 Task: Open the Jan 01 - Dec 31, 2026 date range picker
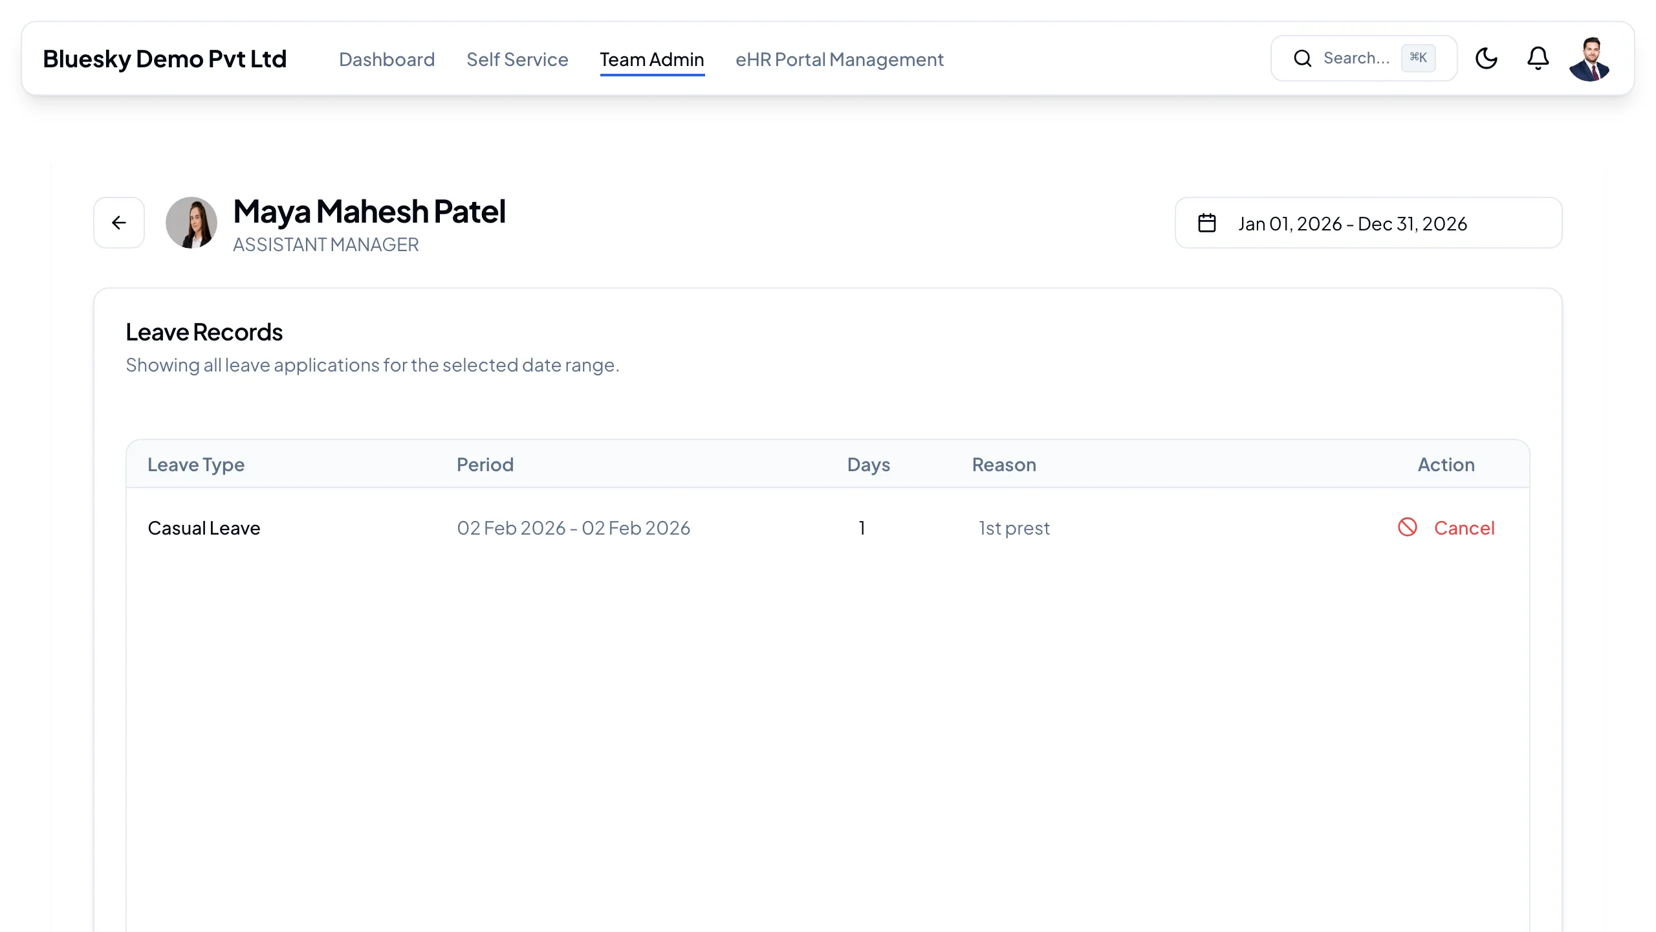pos(1369,223)
